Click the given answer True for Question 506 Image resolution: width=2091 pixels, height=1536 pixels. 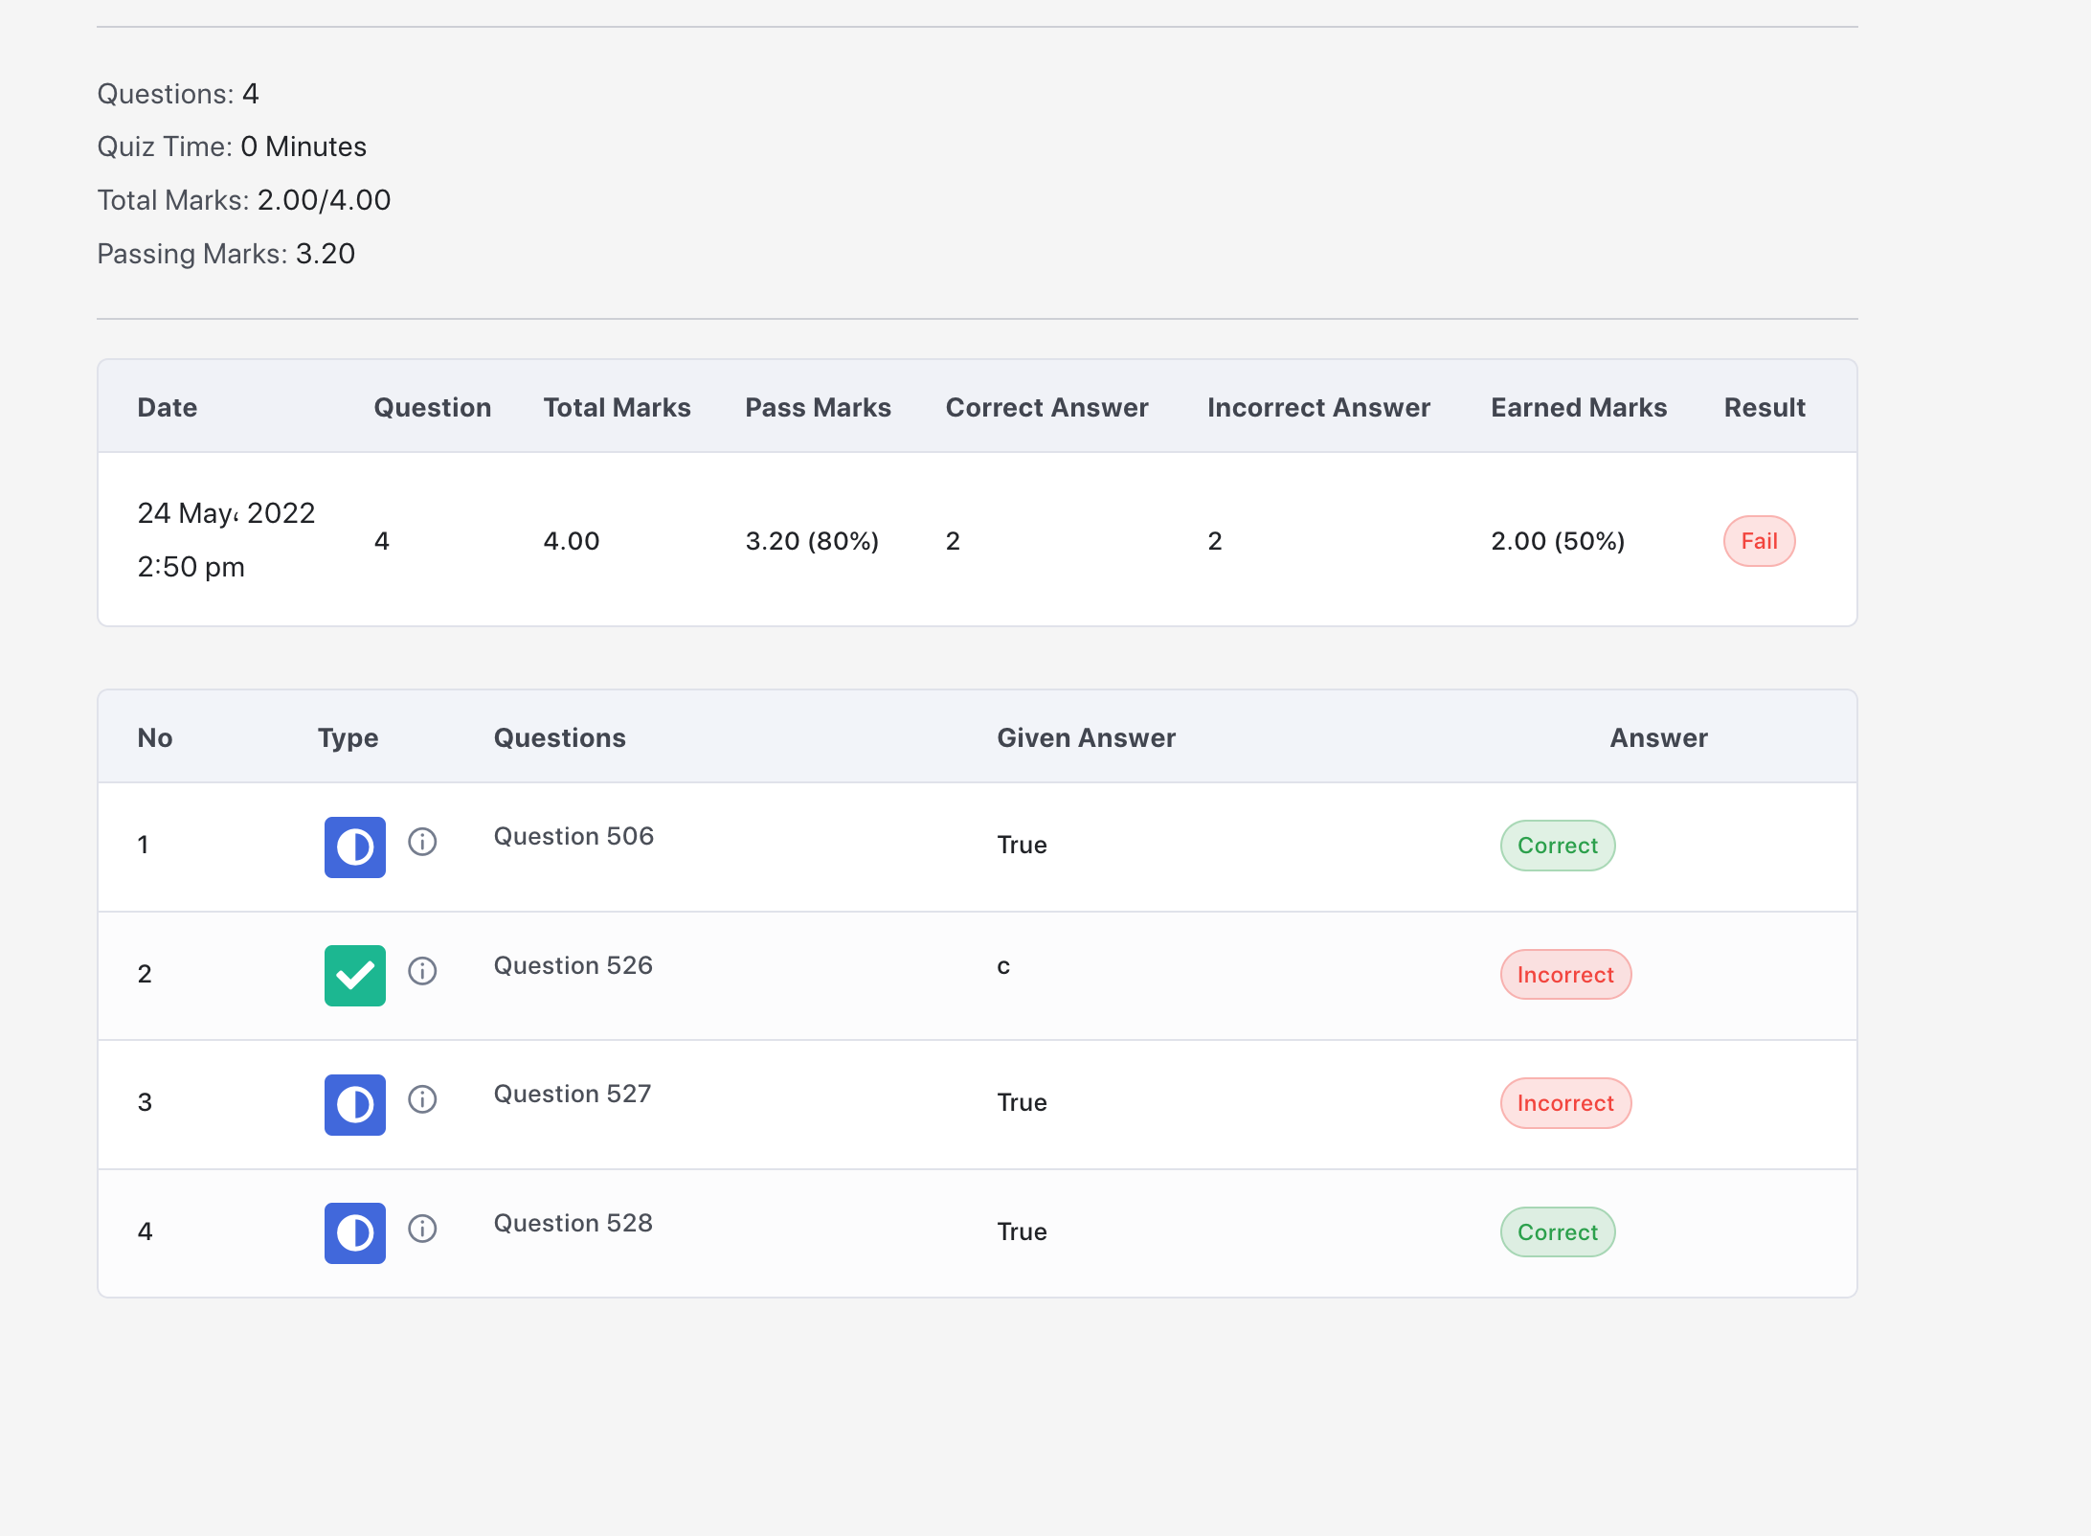[x=1022, y=845]
